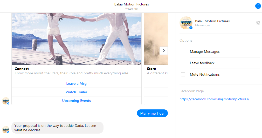The height and width of the screenshot is (138, 262).
Task: Toggle the Mute Notifications checkbox
Action: point(183,74)
